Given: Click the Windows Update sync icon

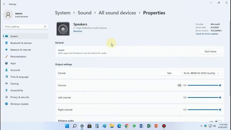Looking at the screenshot, I should [x=6, y=104].
